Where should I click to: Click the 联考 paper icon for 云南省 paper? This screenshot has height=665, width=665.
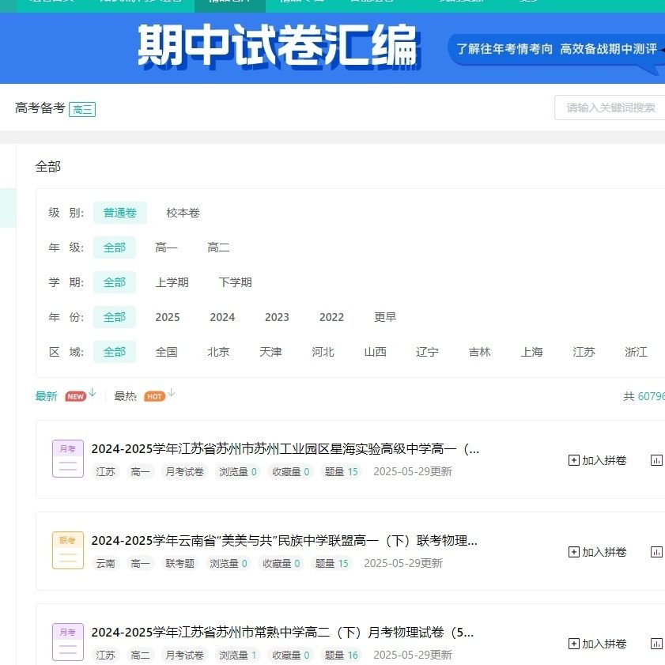tap(68, 550)
